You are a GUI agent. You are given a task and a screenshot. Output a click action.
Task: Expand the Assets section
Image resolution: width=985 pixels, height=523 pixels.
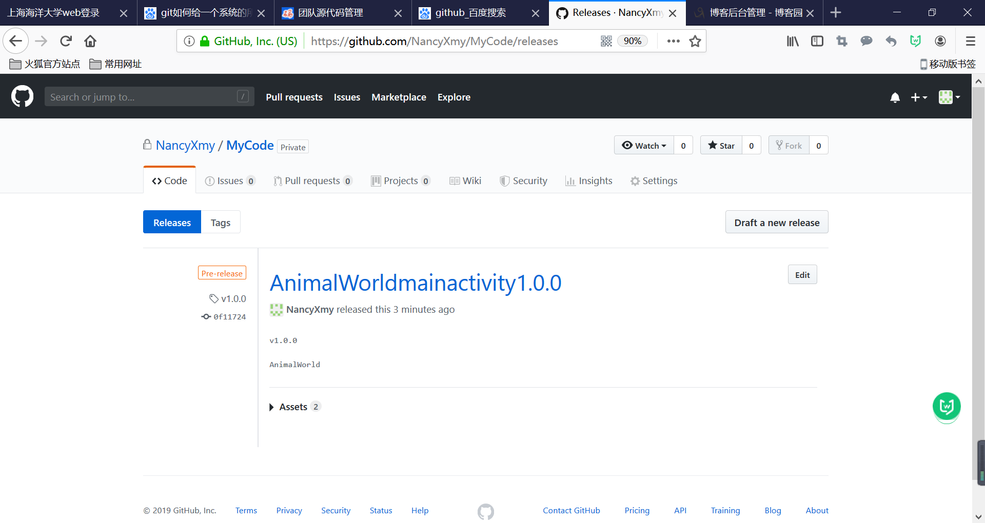pos(295,407)
